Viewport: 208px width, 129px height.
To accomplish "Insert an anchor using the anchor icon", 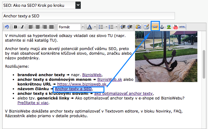I will pyautogui.click(x=162, y=27).
